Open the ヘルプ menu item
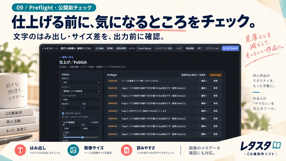The image size is (286, 161). point(179,48)
